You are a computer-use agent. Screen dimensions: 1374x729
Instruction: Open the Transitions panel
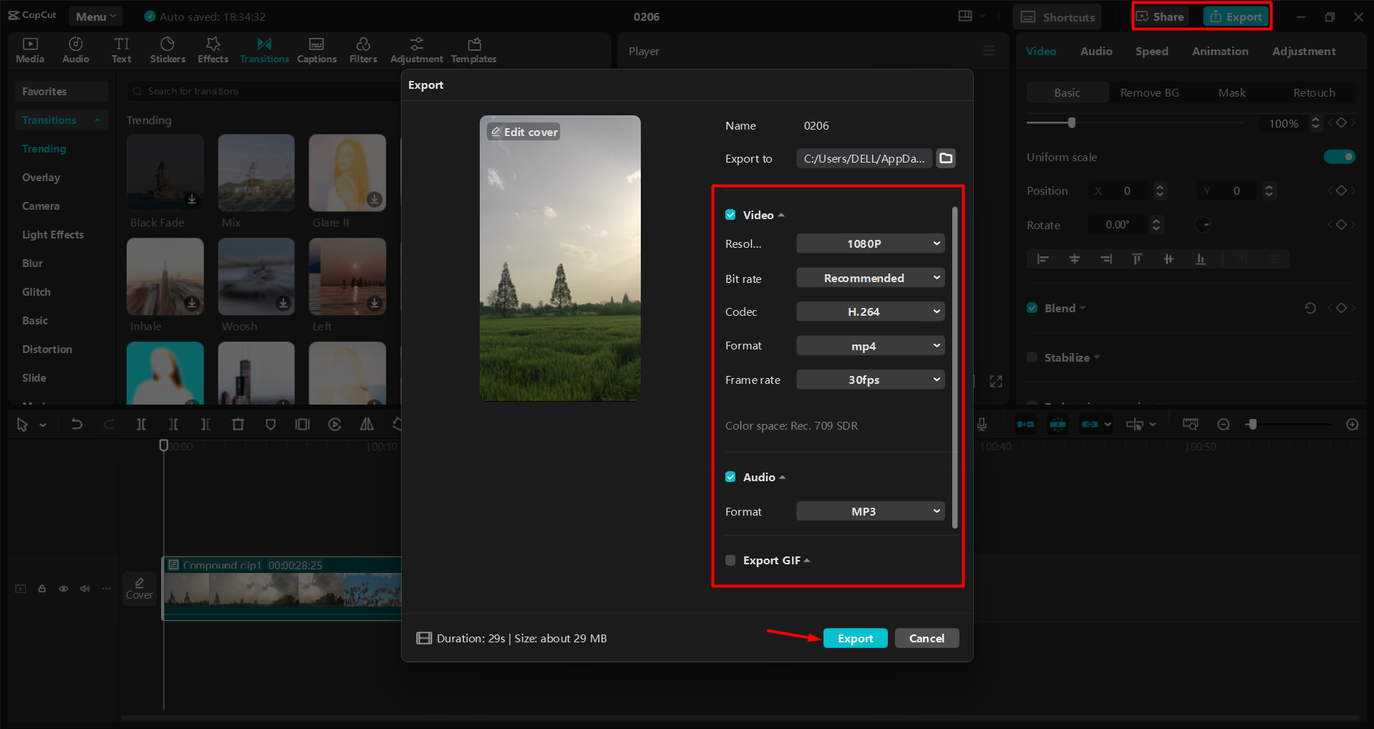click(263, 49)
